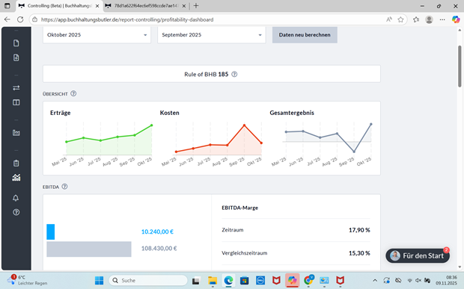The width and height of the screenshot is (464, 289).
Task: Open Copilot in Edge toolbar
Action: point(456,19)
